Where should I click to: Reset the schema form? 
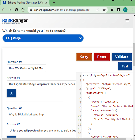tap(102, 57)
